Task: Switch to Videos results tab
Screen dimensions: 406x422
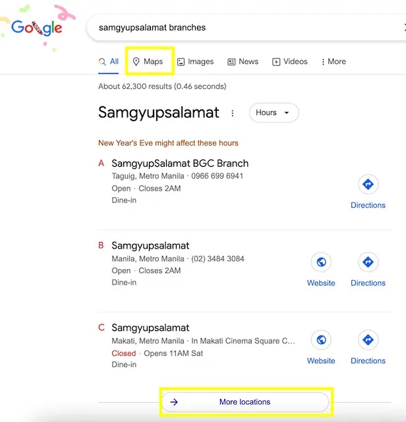Action: coord(290,61)
